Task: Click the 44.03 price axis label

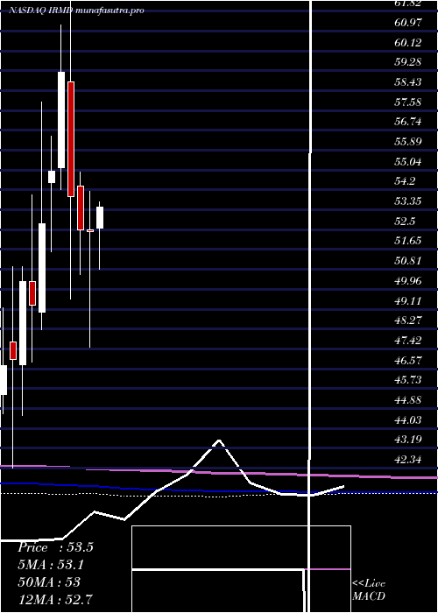Action: point(408,419)
